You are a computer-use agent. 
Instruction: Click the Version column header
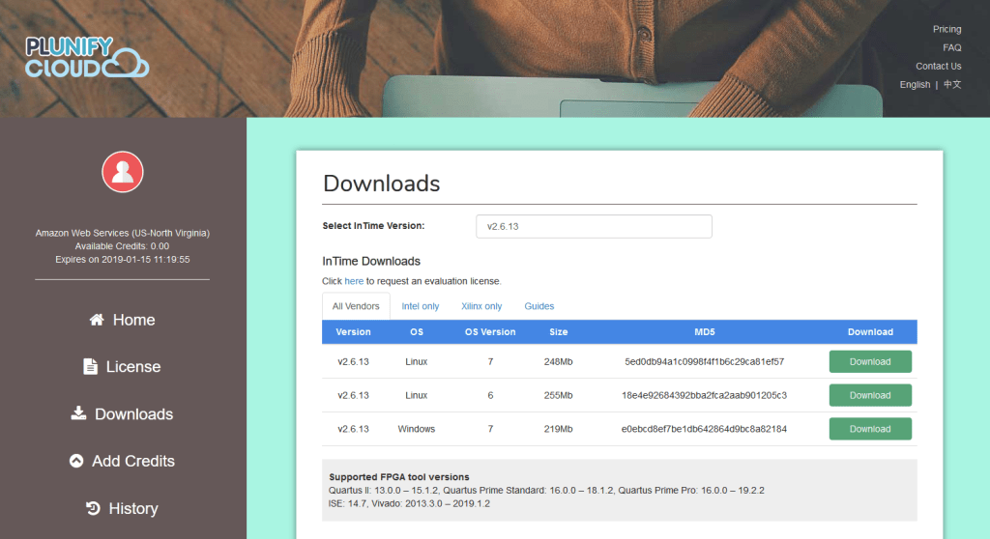(x=353, y=331)
